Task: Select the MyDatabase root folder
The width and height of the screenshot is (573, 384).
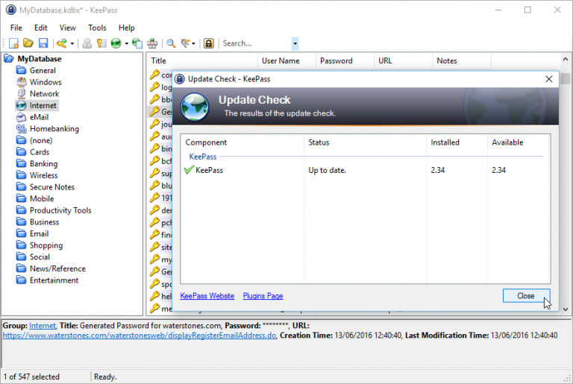Action: click(x=40, y=59)
